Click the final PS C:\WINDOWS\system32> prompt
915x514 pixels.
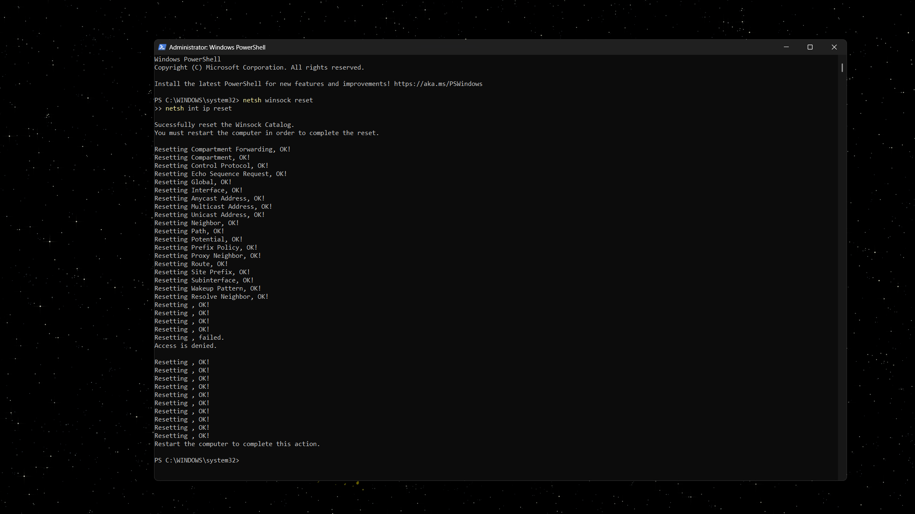[197, 460]
